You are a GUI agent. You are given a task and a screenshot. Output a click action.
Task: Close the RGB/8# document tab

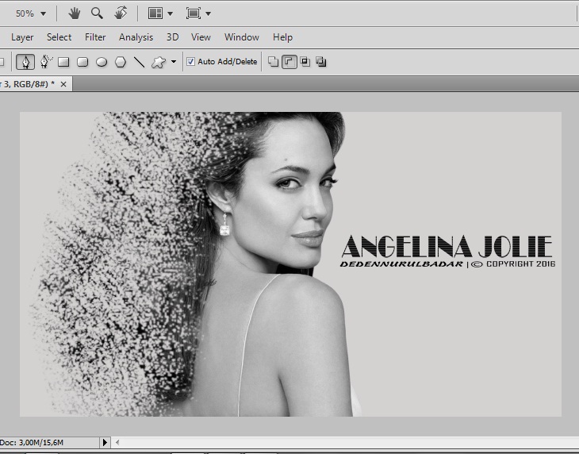63,84
